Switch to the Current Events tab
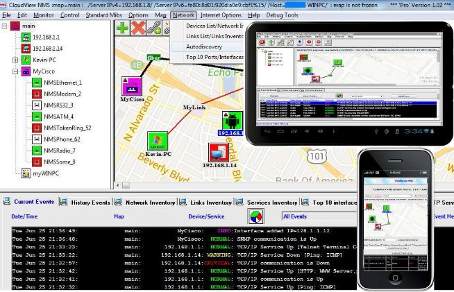 point(29,202)
